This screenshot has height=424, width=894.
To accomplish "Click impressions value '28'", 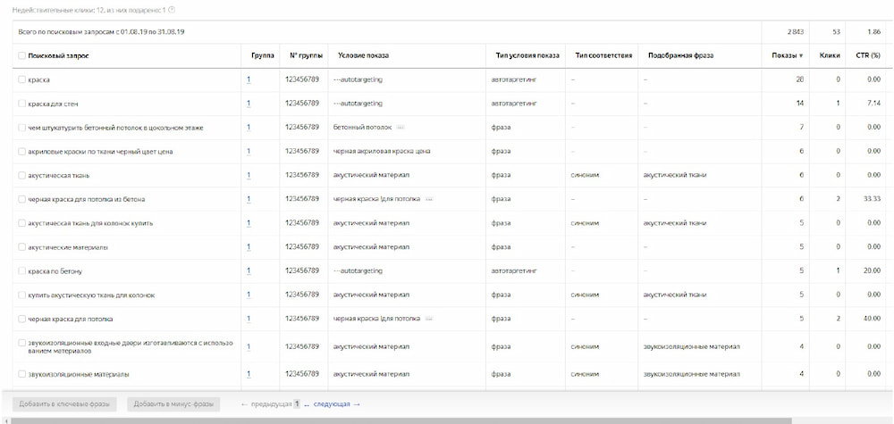I will click(800, 79).
